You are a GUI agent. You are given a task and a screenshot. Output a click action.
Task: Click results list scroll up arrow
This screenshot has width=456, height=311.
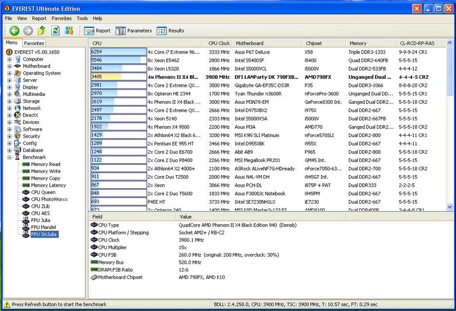(450, 43)
